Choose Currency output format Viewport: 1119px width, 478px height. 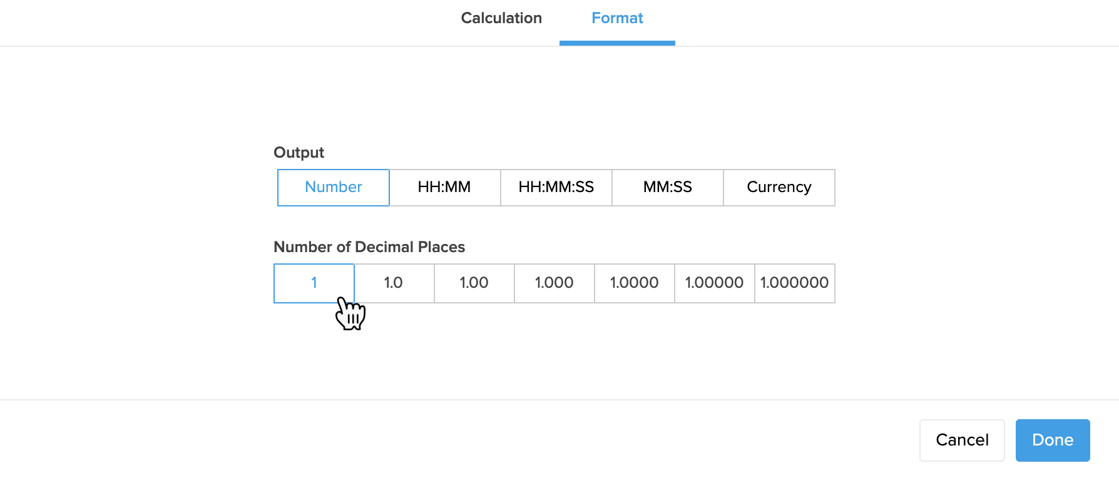coord(779,187)
